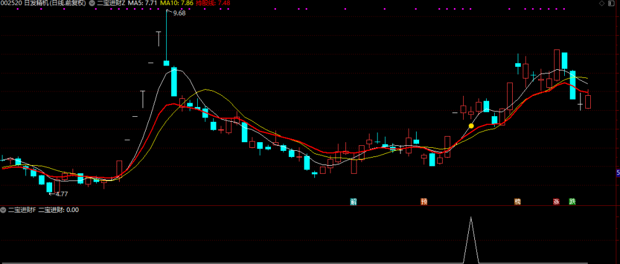Click the white signal spike in sub-chart

pos(471,239)
